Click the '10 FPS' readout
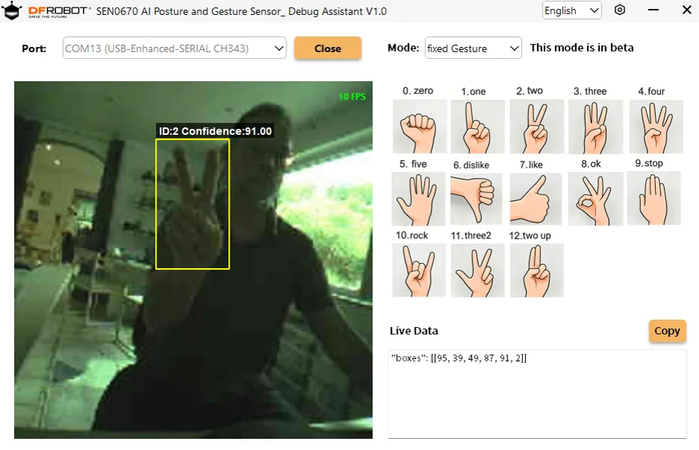This screenshot has height=450, width=699. pyautogui.click(x=352, y=97)
